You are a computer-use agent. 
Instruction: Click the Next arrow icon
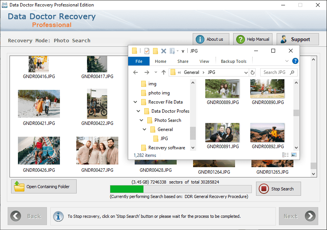pyautogui.click(x=310, y=216)
